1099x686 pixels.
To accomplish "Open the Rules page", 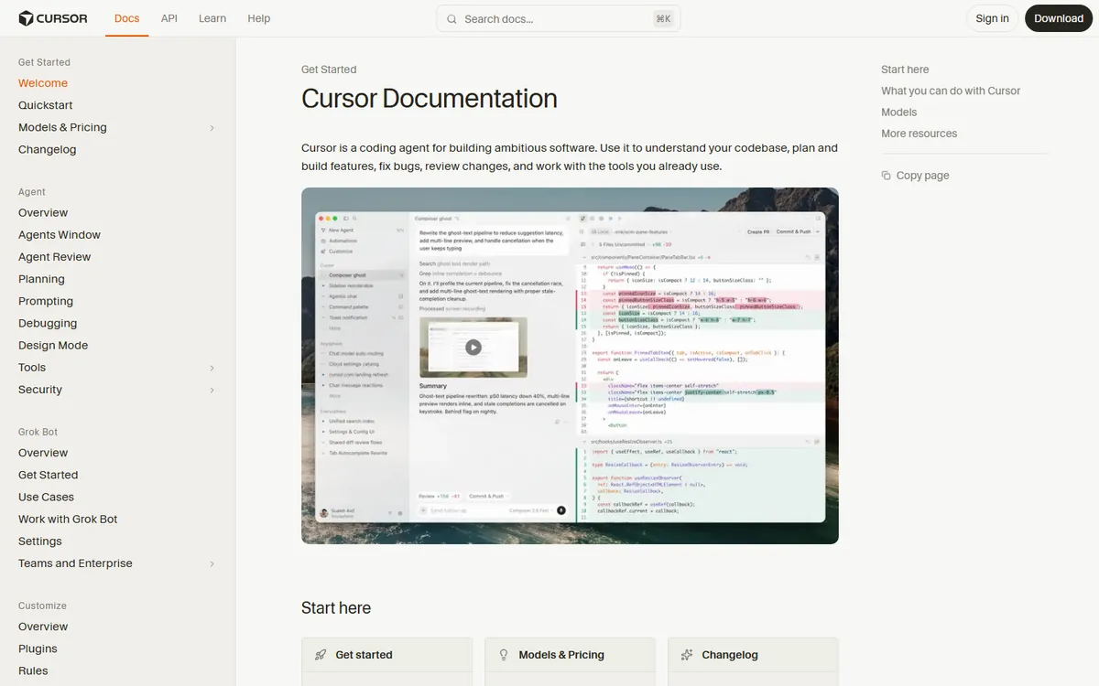I will (x=33, y=670).
